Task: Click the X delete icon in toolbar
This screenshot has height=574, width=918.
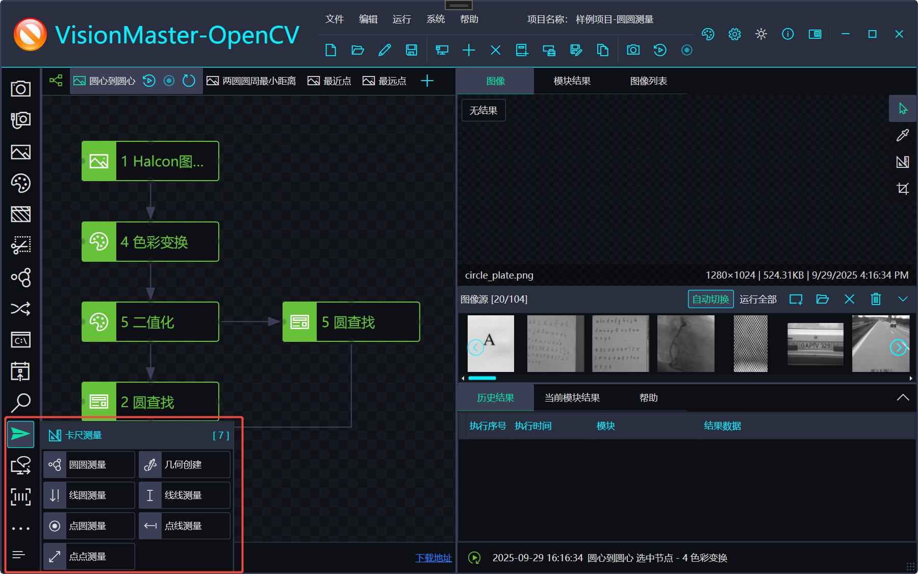Action: [x=495, y=50]
